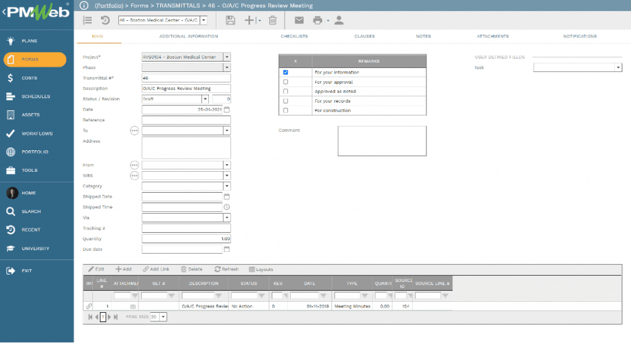The height and width of the screenshot is (343, 631).
Task: Click the Exit icon in the sidebar
Action: [x=11, y=271]
